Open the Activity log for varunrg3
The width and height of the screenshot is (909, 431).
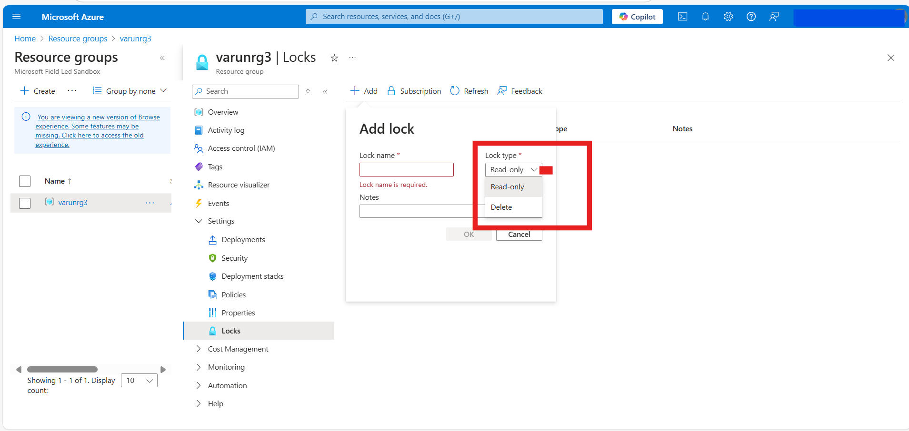(x=226, y=130)
